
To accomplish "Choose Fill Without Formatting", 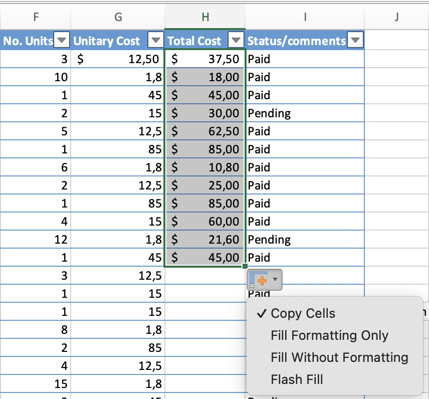I will click(339, 358).
